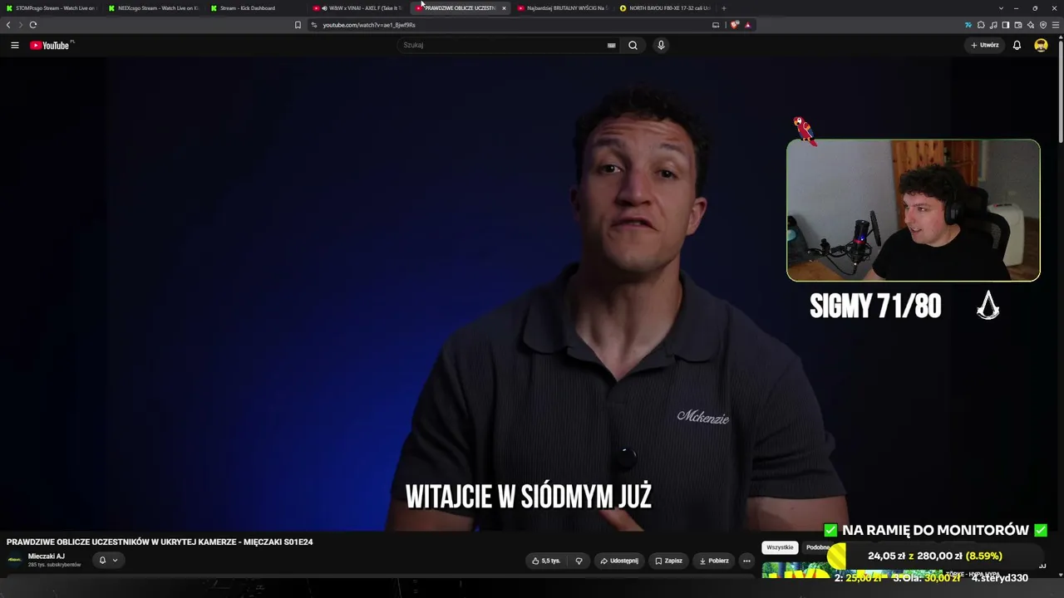Close the PRAWDZIWE OBLICZE UCZESTNIKÓW tab
Screen dimensions: 1064x598
(x=504, y=8)
